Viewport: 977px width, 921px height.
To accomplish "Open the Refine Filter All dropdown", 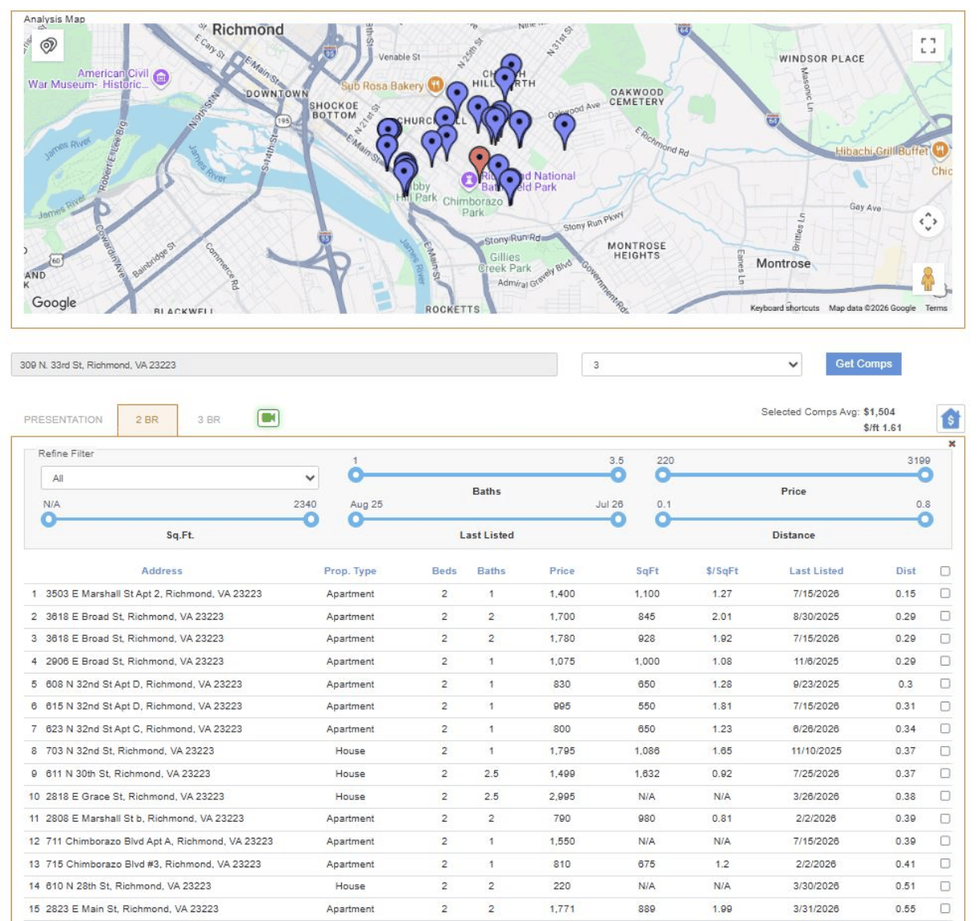I will 179,478.
